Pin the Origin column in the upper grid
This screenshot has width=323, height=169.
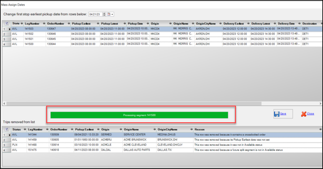coord(170,24)
